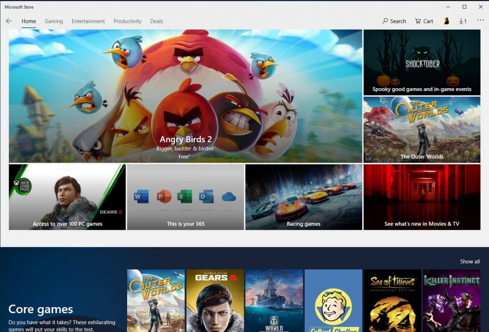Open the See more ellipsis menu
This screenshot has width=489, height=332.
[480, 21]
